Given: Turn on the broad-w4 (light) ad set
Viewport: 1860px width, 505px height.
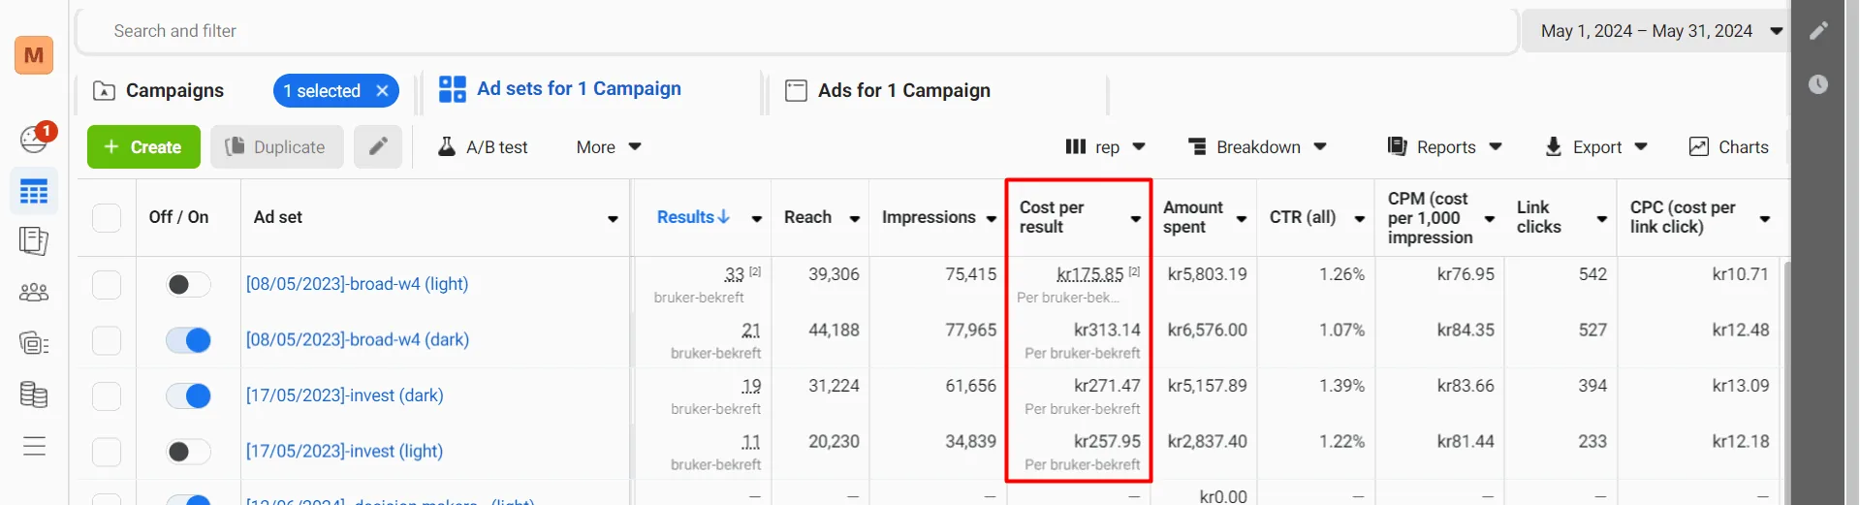Looking at the screenshot, I should coord(188,284).
